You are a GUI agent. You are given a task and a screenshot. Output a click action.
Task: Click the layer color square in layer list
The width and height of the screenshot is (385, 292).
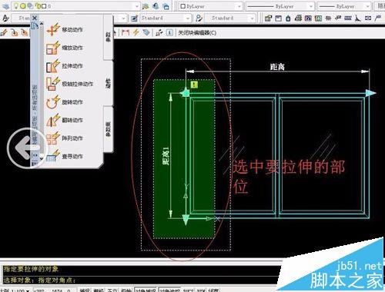pyautogui.click(x=44, y=6)
